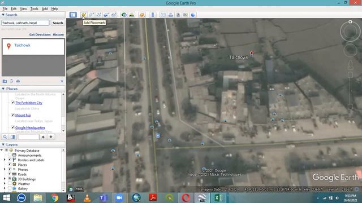Show historical imagery with the clock icon
Screen dimensions: 362x203
[x=124, y=15]
